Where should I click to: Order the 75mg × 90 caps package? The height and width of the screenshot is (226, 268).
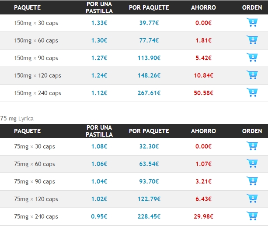coord(252,181)
